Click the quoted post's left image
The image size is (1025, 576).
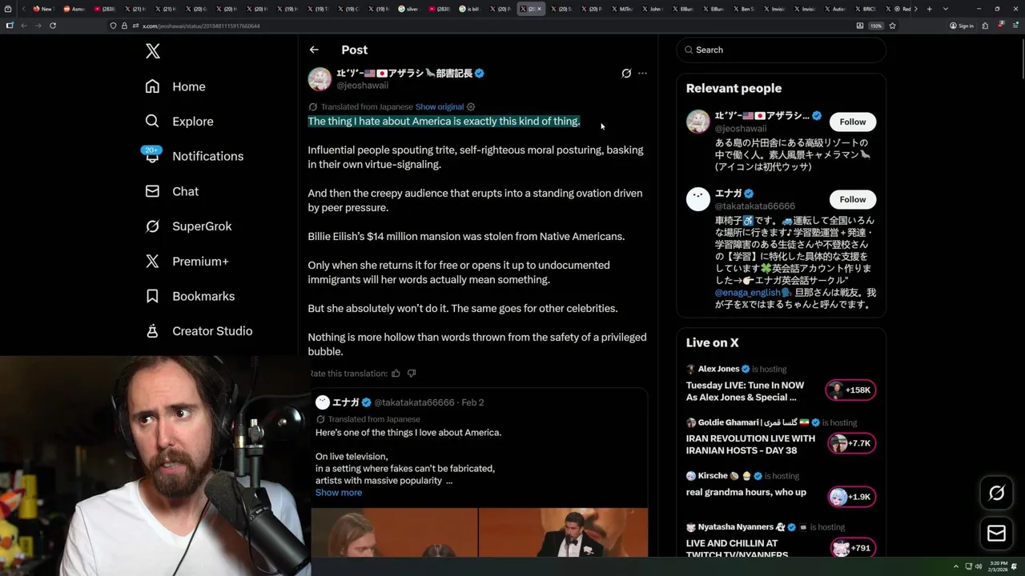[x=394, y=532]
